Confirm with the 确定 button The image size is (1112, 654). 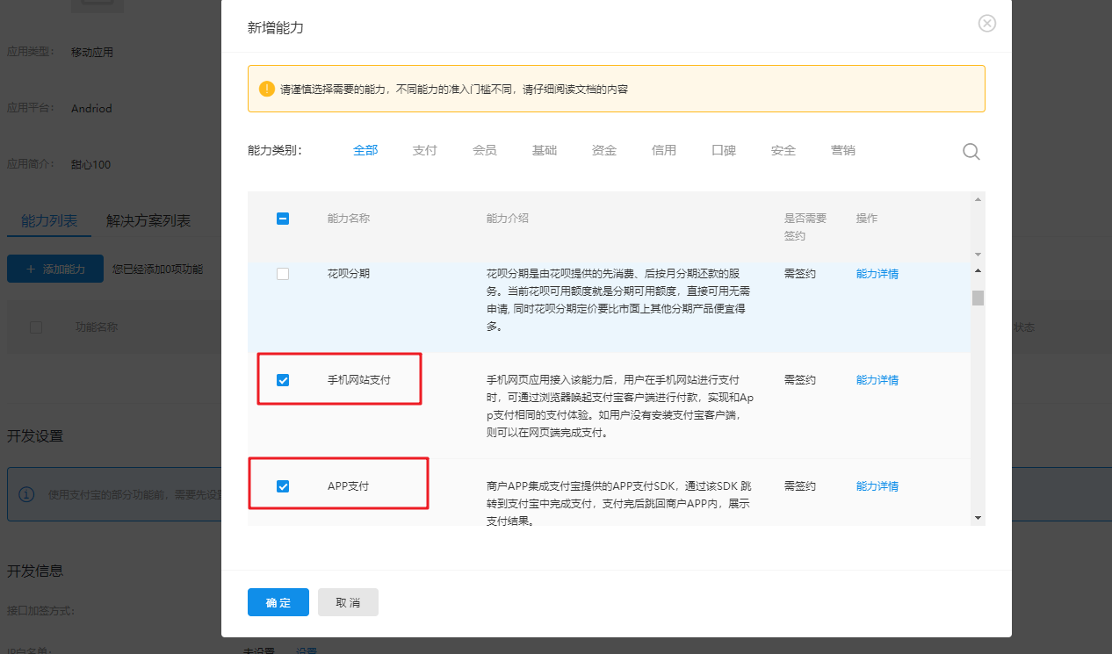point(278,602)
